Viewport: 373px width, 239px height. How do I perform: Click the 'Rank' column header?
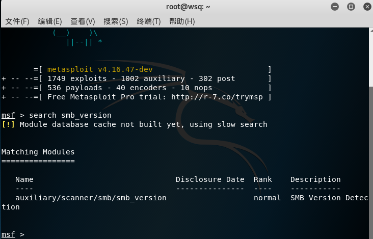click(x=262, y=179)
